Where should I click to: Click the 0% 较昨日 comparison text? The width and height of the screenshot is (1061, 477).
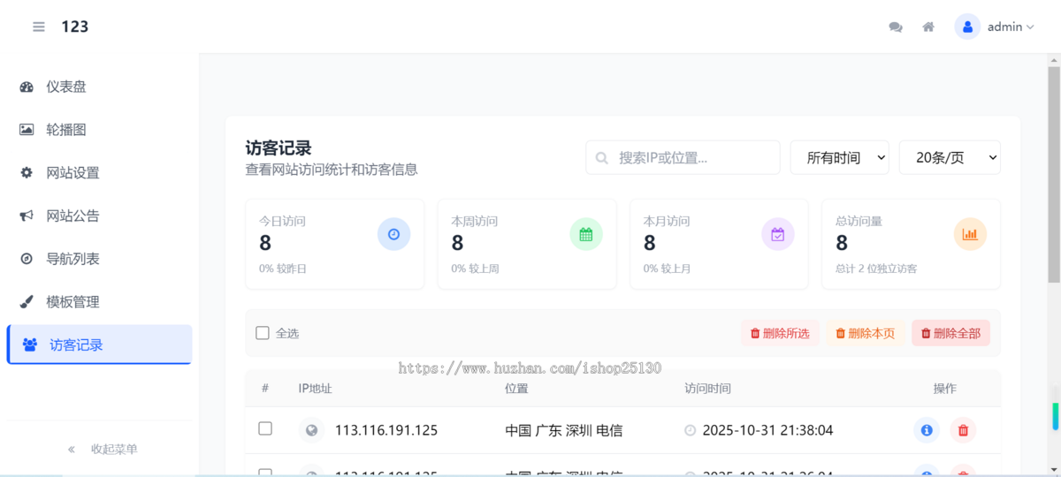(283, 269)
